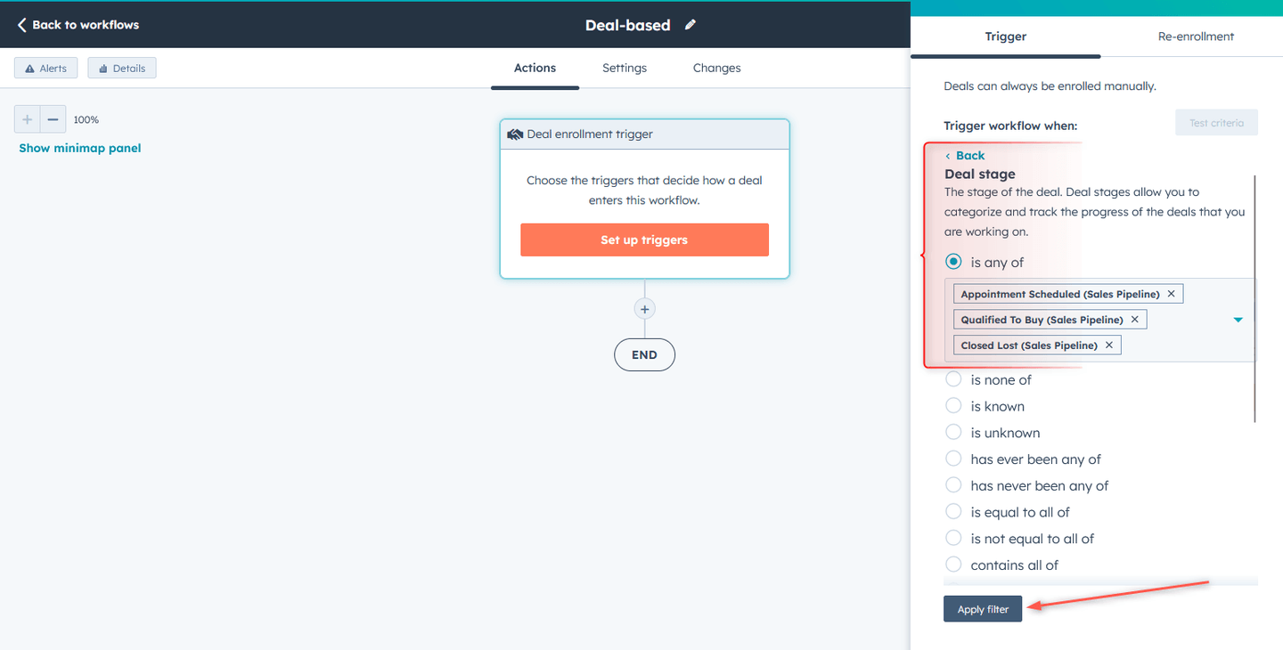This screenshot has width=1283, height=650.
Task: Choose has ever been any of
Action: click(953, 459)
